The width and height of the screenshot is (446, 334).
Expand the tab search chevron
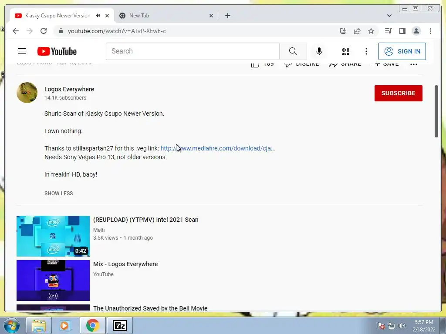point(389,16)
